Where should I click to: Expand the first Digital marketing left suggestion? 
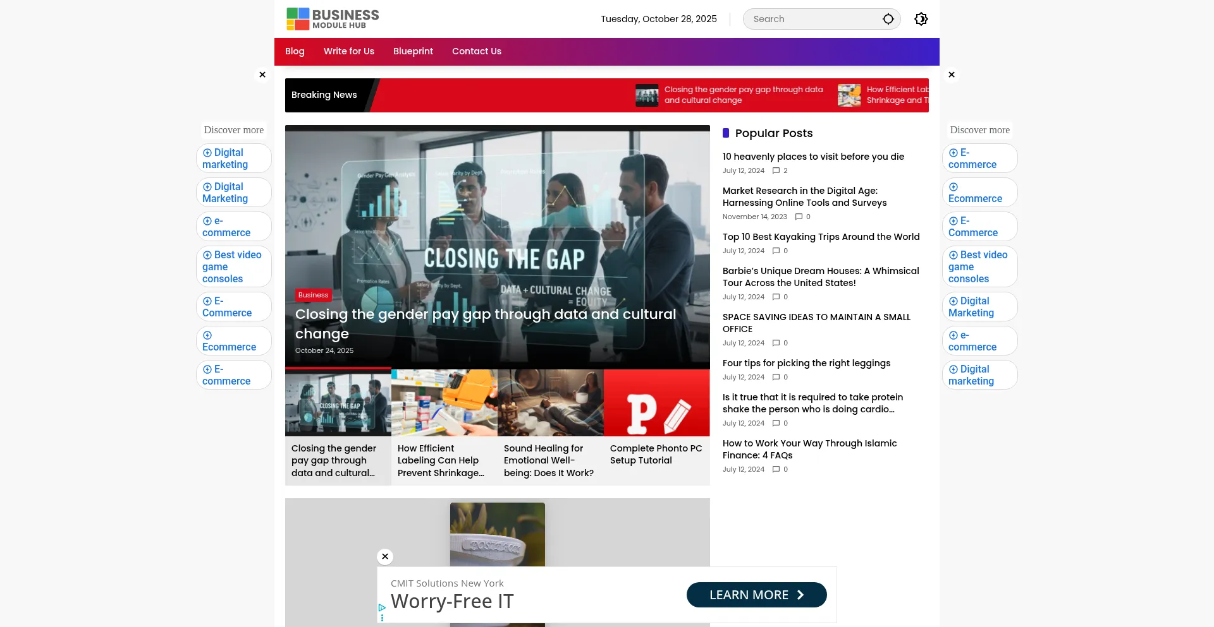click(x=233, y=158)
